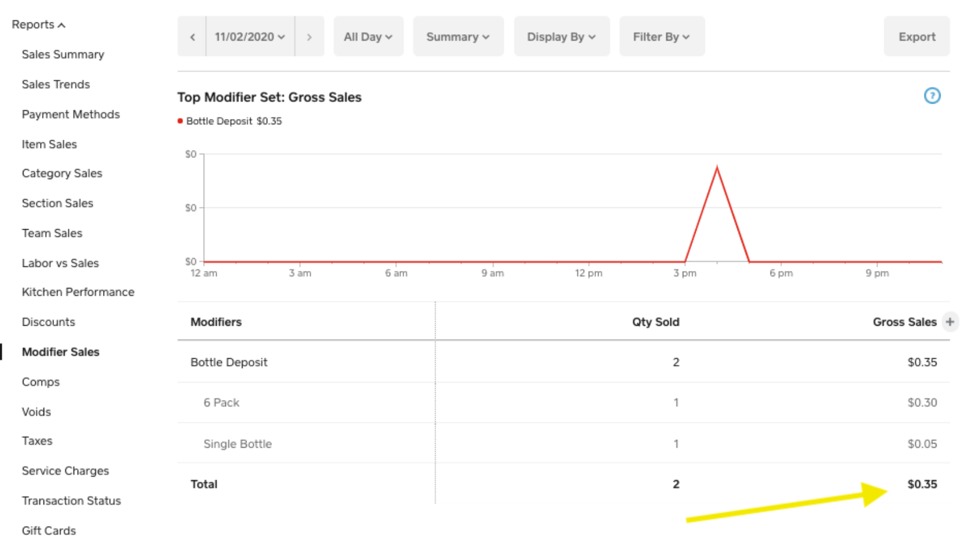Viewport: 970px width, 549px height.
Task: Open the help question mark icon
Action: pos(932,95)
